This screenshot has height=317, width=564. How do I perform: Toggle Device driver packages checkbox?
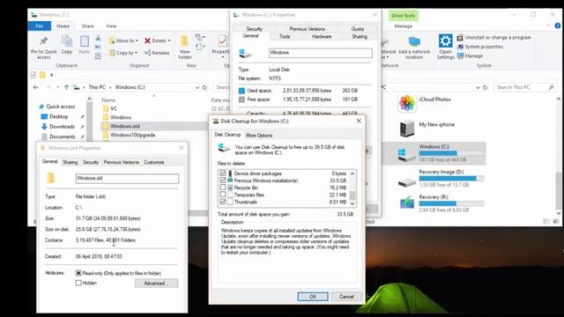point(223,173)
